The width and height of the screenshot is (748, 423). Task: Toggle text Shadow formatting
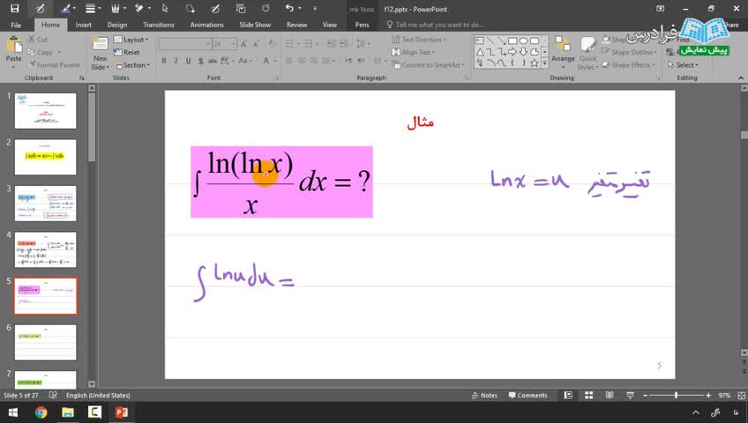(200, 61)
